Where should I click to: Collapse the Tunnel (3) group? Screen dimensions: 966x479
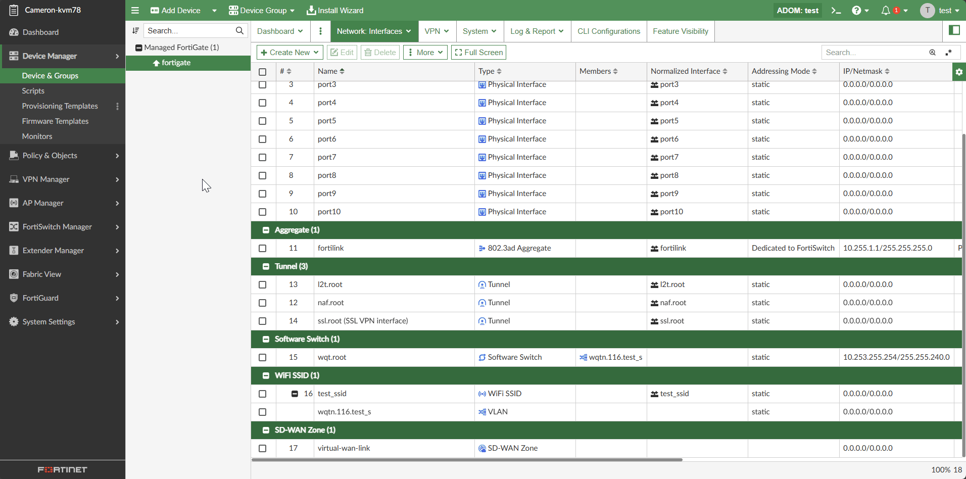click(x=266, y=266)
